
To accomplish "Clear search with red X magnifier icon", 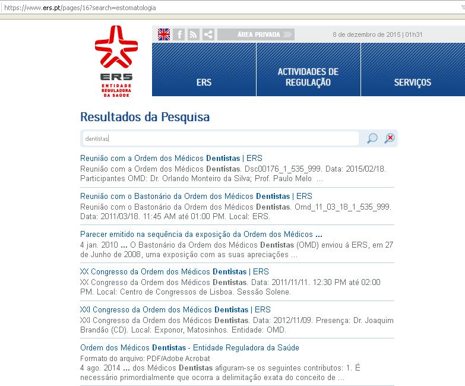I will [x=390, y=138].
